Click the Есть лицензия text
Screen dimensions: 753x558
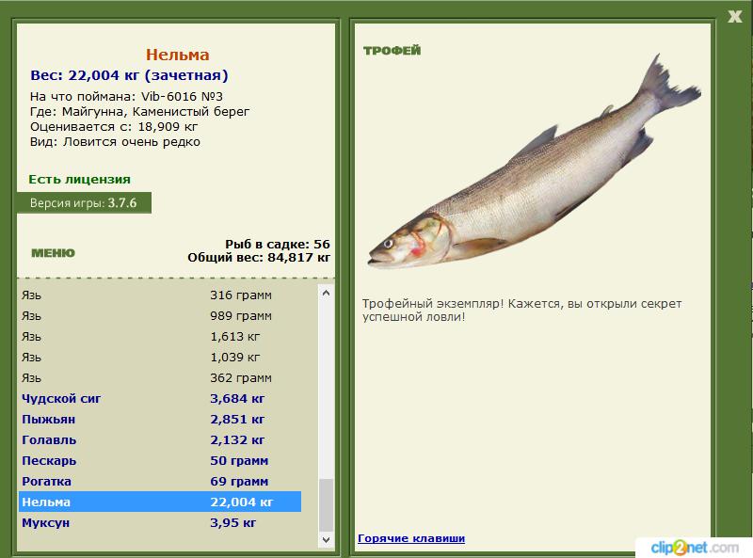[x=80, y=179]
